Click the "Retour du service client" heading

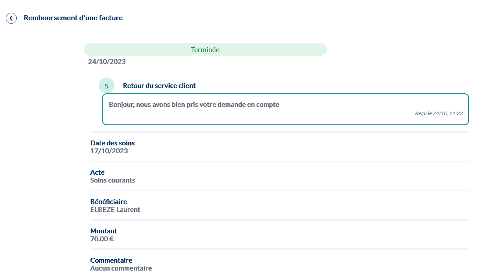tap(159, 86)
